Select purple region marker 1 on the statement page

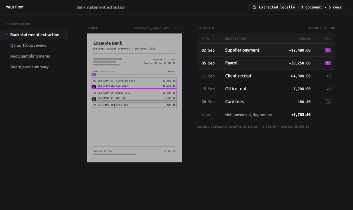pyautogui.click(x=94, y=75)
